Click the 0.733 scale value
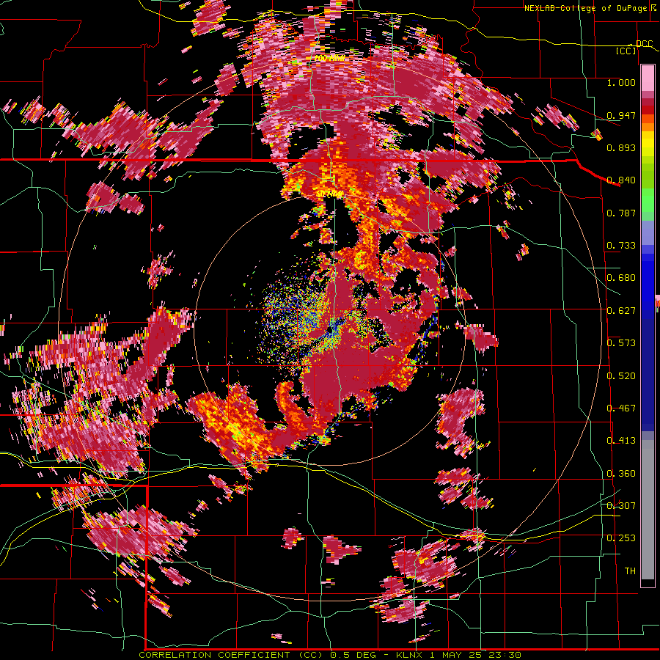Screen dimensions: 660x660 coord(621,246)
